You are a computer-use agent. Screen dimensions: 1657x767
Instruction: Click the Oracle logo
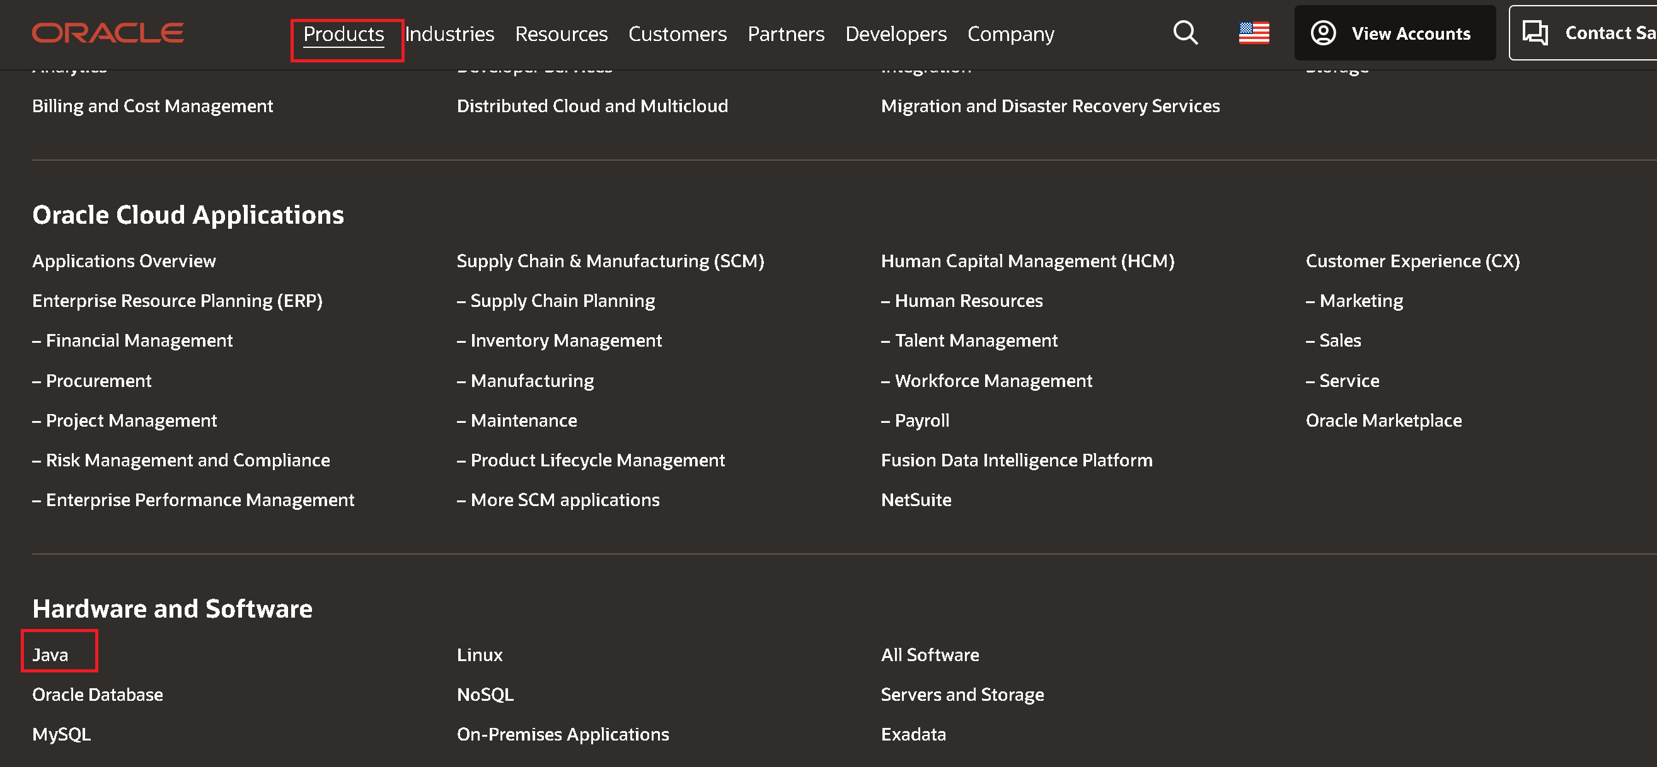107,32
